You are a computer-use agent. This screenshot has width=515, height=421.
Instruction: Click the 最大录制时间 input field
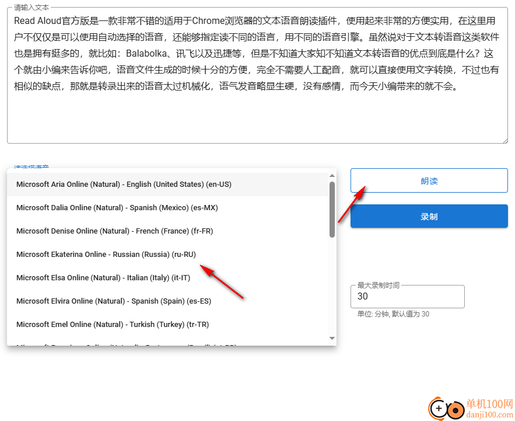coord(408,297)
